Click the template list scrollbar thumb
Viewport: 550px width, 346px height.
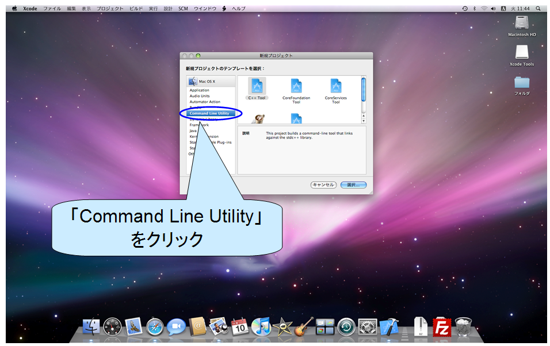364,90
